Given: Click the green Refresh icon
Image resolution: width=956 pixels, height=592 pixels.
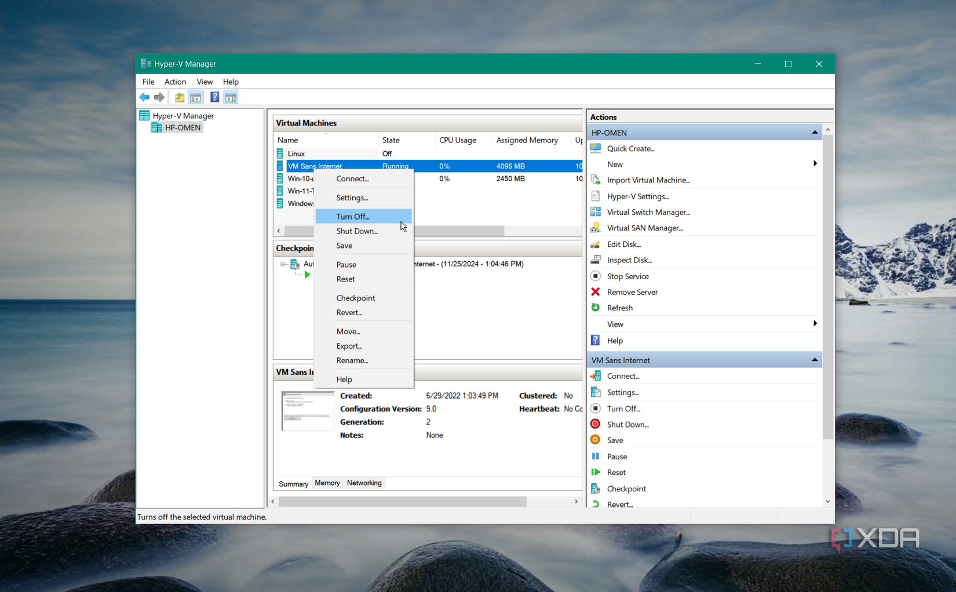Looking at the screenshot, I should pyautogui.click(x=595, y=308).
